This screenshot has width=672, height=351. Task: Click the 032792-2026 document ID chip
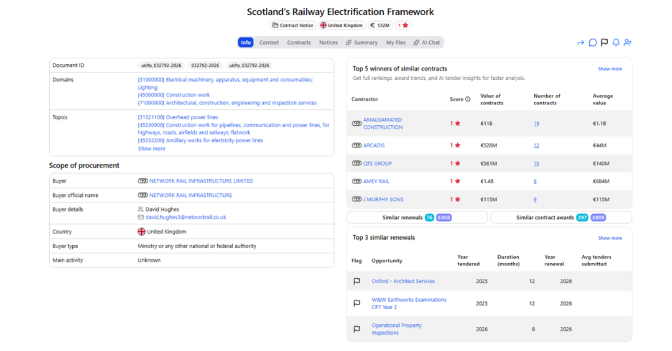[x=205, y=65]
